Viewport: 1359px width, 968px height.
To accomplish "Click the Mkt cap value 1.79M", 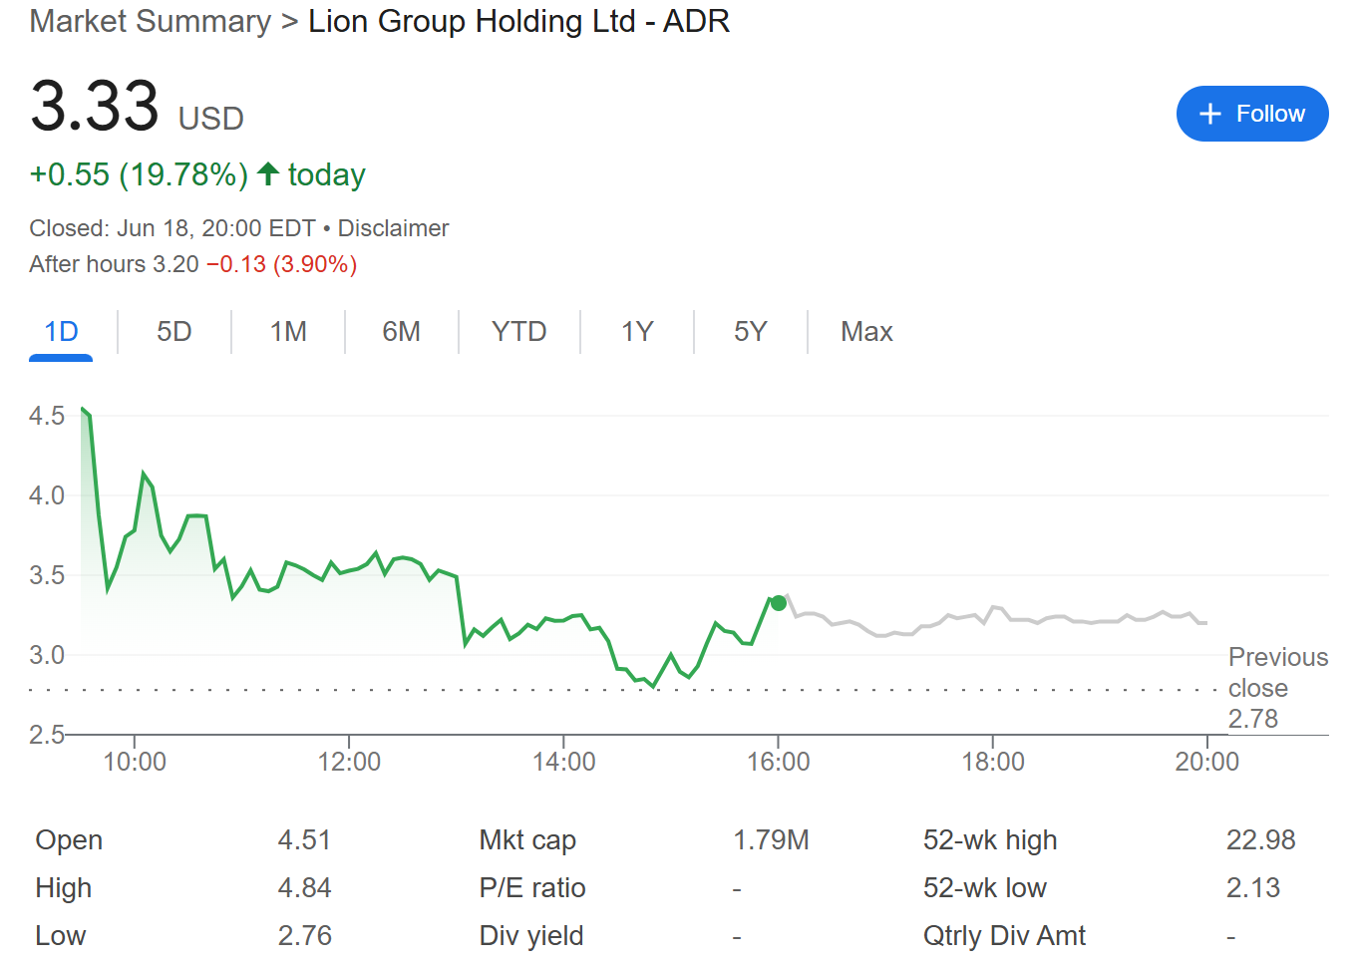I will (771, 840).
